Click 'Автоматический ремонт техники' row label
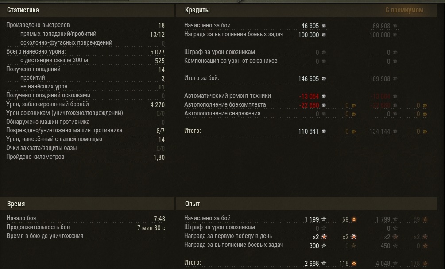The height and width of the screenshot is (269, 445). (227, 96)
